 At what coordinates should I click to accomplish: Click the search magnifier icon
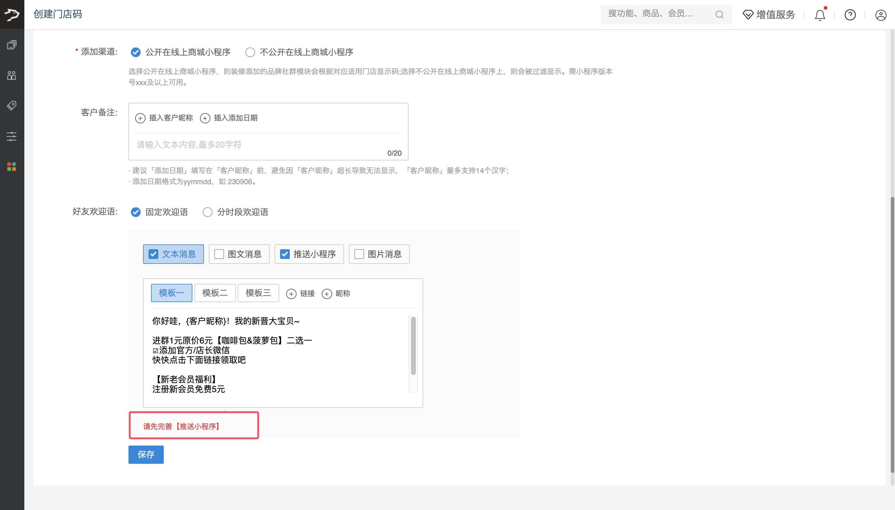719,15
